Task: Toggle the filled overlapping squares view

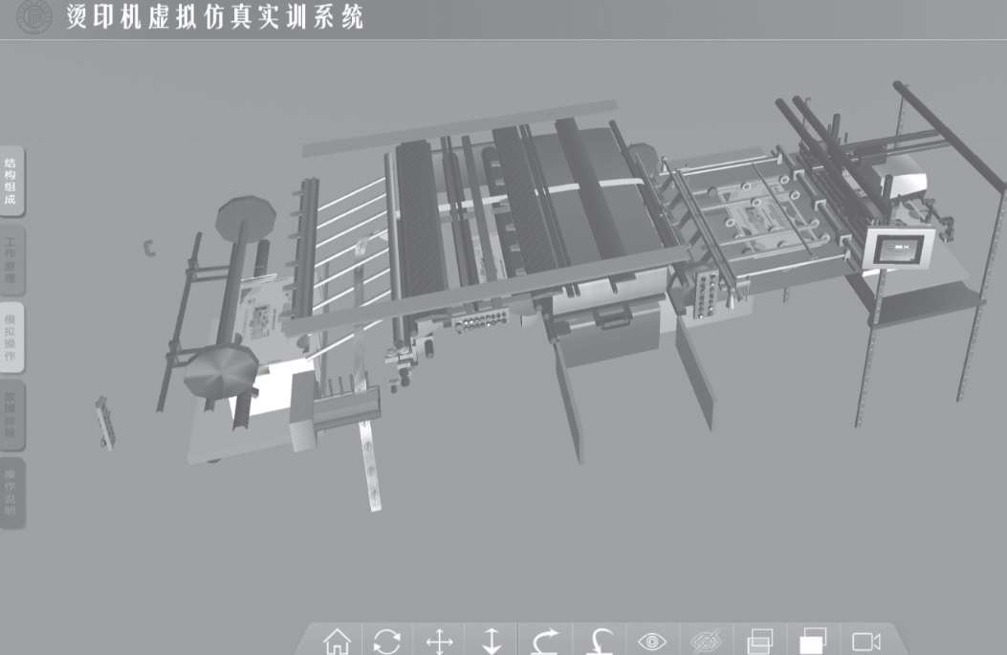Action: click(x=813, y=641)
